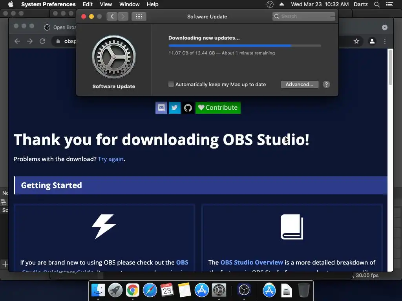Screen dimensions: 402x301
Task: Open Spotlight search in the menu bar
Action: pyautogui.click(x=377, y=4)
